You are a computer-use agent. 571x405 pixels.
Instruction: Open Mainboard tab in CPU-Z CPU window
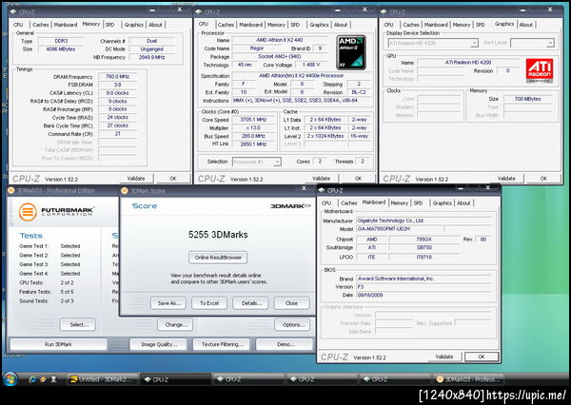[251, 25]
